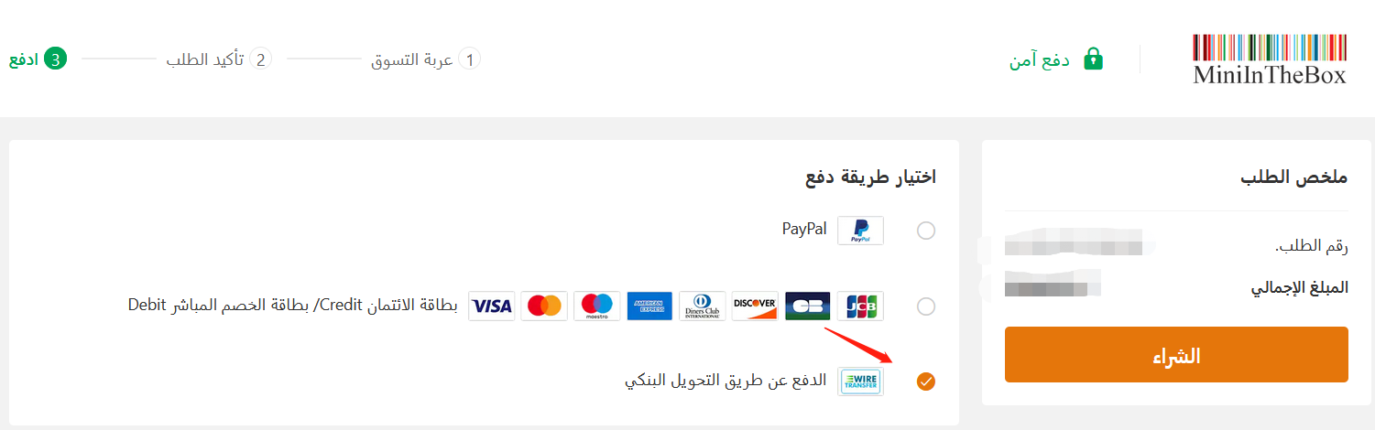Click the American Express card icon
1375x430 pixels.
tap(649, 306)
